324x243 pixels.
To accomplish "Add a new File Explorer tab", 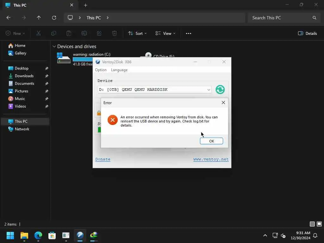I will pos(85,5).
